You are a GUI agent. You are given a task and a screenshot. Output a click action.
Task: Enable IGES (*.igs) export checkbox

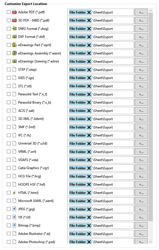[x=9, y=78]
